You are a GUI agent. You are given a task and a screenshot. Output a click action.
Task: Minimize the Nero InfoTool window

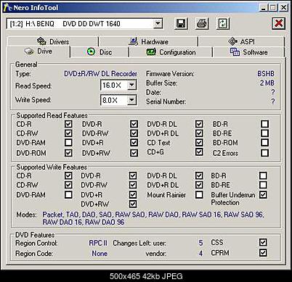pyautogui.click(x=264, y=7)
